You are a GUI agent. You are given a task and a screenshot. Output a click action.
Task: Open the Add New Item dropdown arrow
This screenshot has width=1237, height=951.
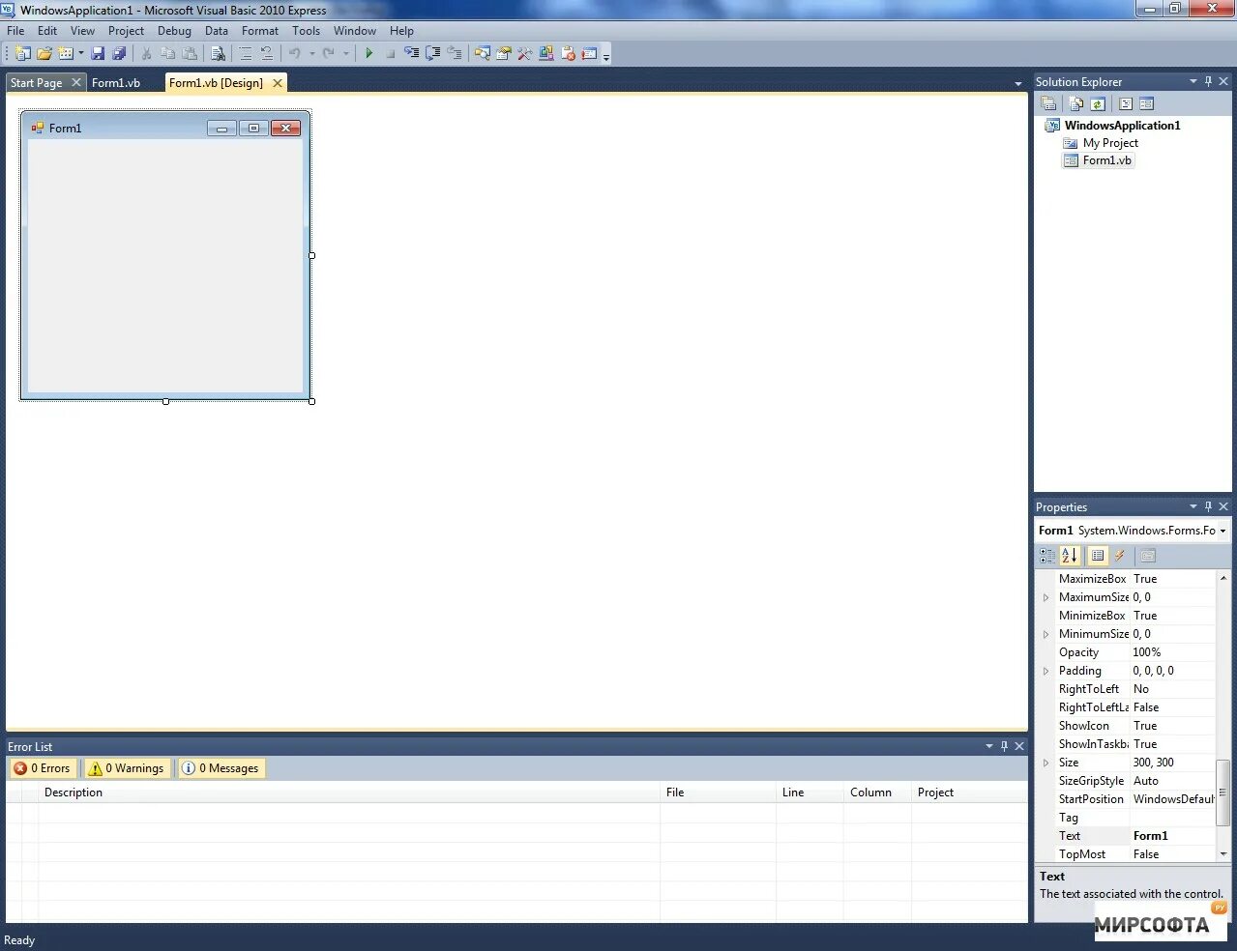(80, 53)
